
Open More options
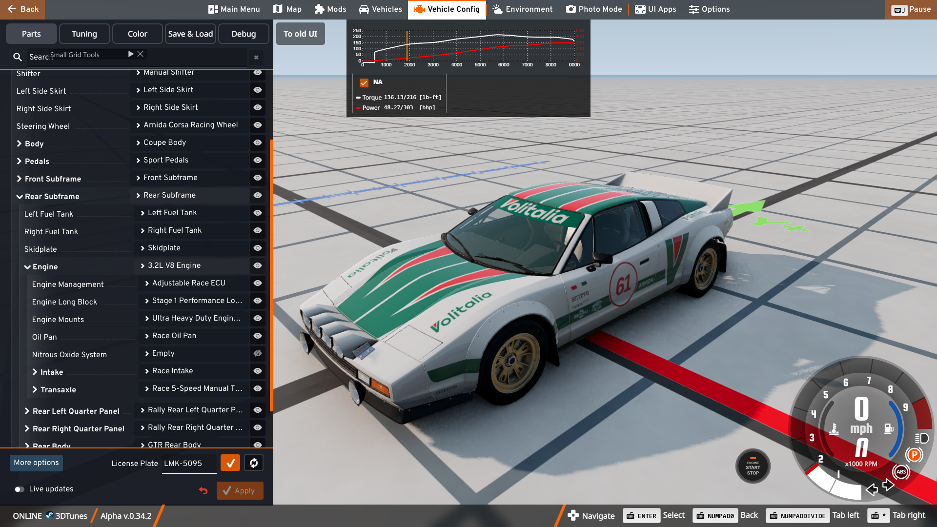36,463
